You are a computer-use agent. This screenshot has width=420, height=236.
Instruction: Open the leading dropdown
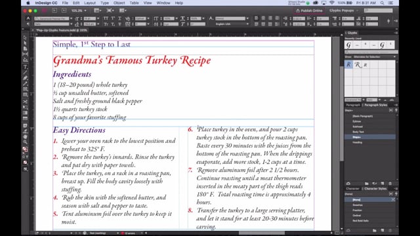tap(98, 24)
